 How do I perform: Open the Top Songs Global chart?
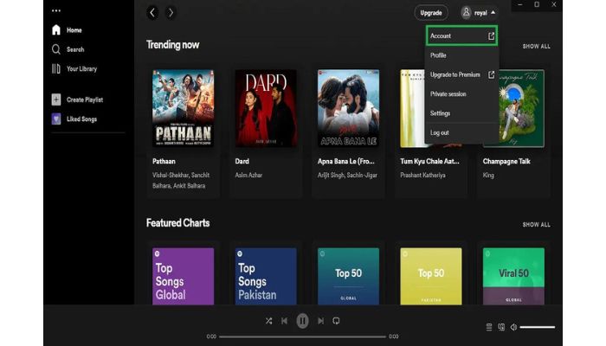(x=184, y=277)
